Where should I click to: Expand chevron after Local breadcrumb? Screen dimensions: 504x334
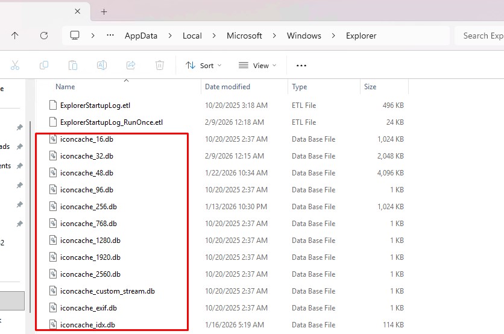(x=214, y=36)
